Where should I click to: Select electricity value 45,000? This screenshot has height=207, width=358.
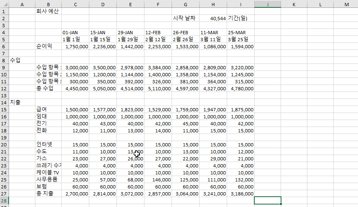(x=186, y=124)
